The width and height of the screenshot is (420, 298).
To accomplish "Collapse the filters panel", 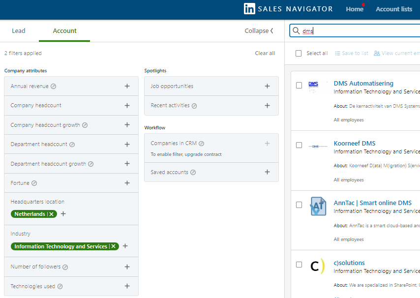I will (x=259, y=31).
